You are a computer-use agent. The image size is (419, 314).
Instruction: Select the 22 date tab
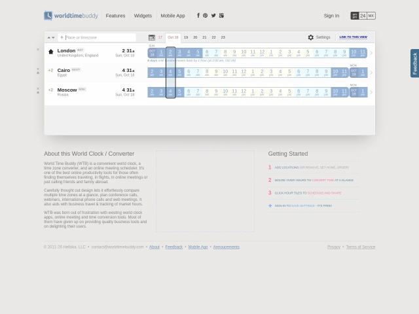pos(214,37)
